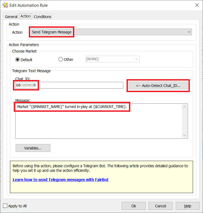Select the Default market radio button
The image size is (203, 213).
(18, 60)
